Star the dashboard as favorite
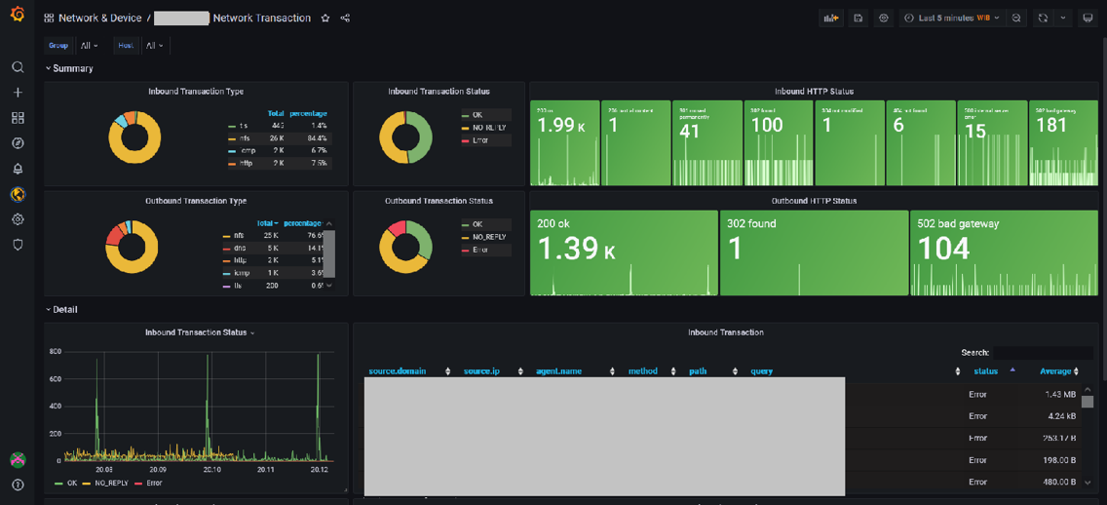This screenshot has width=1107, height=505. click(325, 19)
